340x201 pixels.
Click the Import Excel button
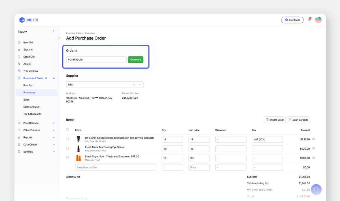coord(274,120)
